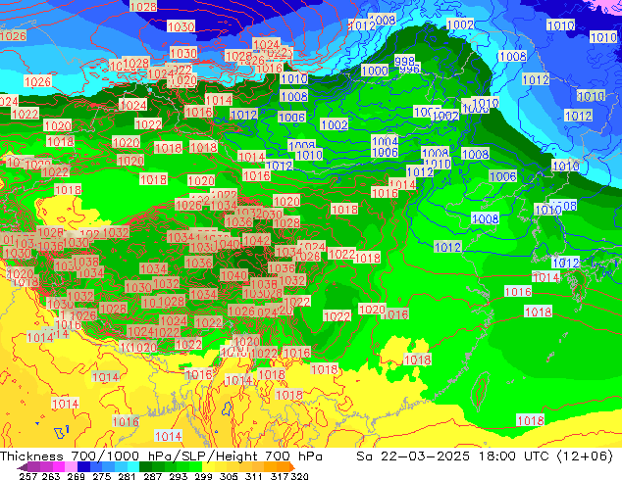Screen dimensions: 622x480
Task: Click the purple arrow end of the legend
Action: [23, 467]
